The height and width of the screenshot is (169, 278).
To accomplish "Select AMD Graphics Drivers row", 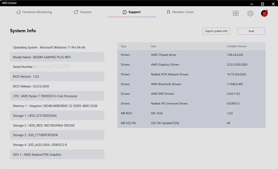I will pyautogui.click(x=191, y=65).
